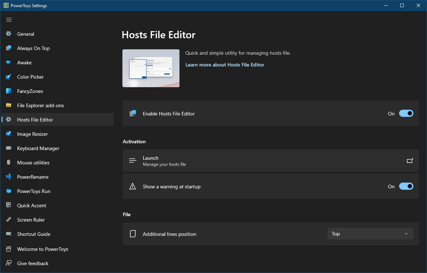Image resolution: width=427 pixels, height=273 pixels.
Task: Click the Launch external window icon
Action: click(410, 161)
